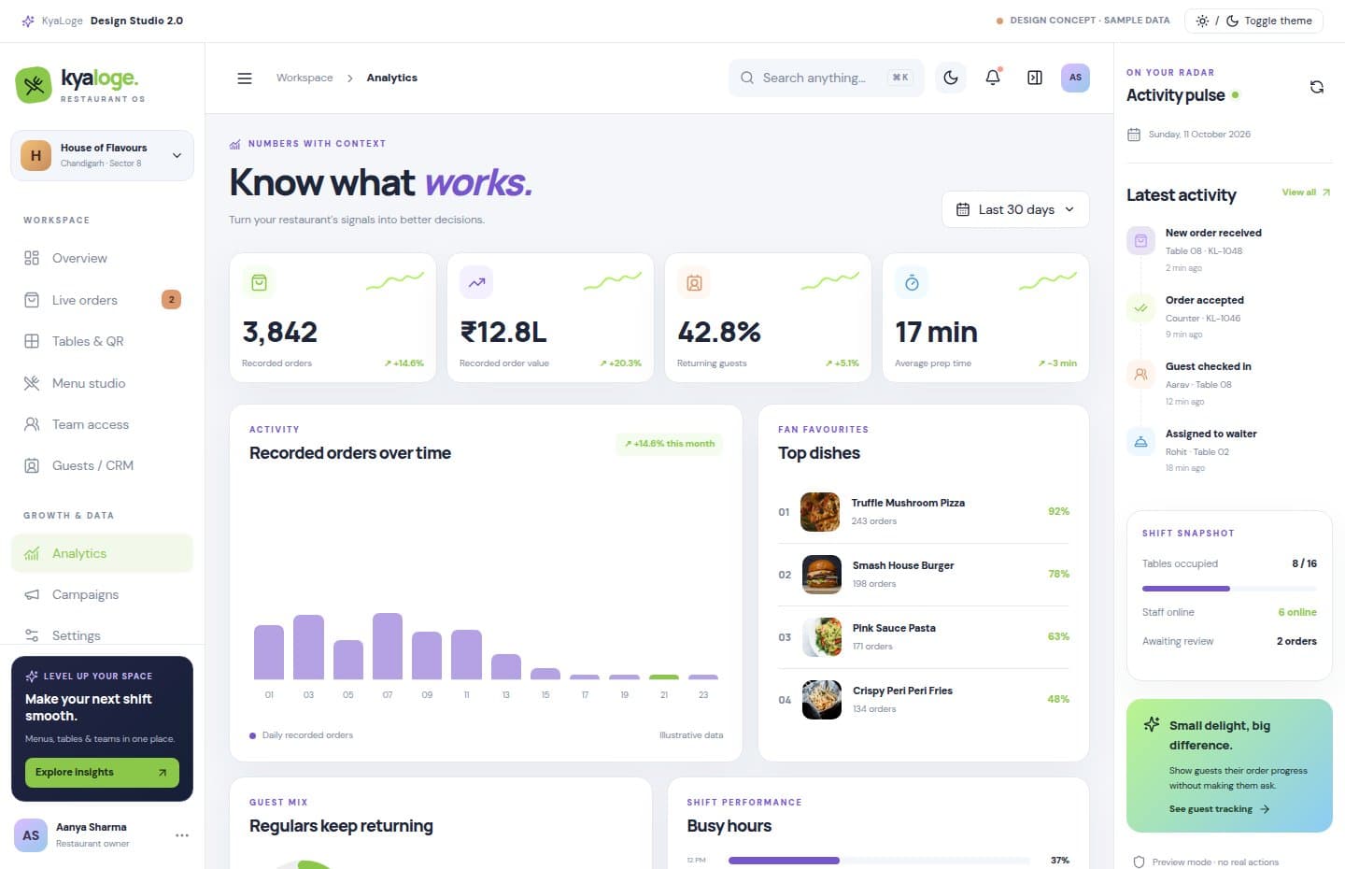Click the 2 orders awaiting review value
The height and width of the screenshot is (869, 1345).
tap(1296, 641)
